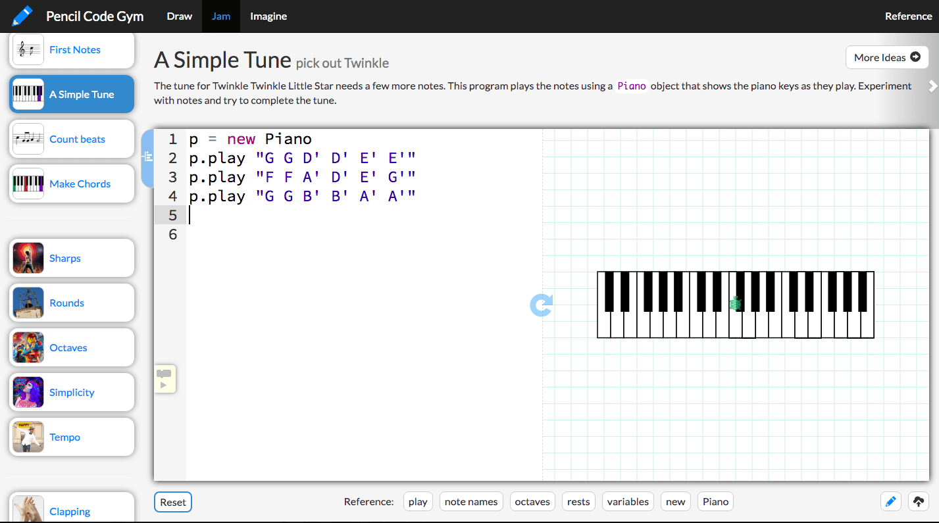Toggle the test panel with the yellow tab

[165, 378]
